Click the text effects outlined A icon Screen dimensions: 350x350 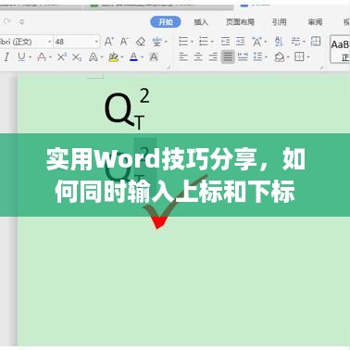pos(93,57)
